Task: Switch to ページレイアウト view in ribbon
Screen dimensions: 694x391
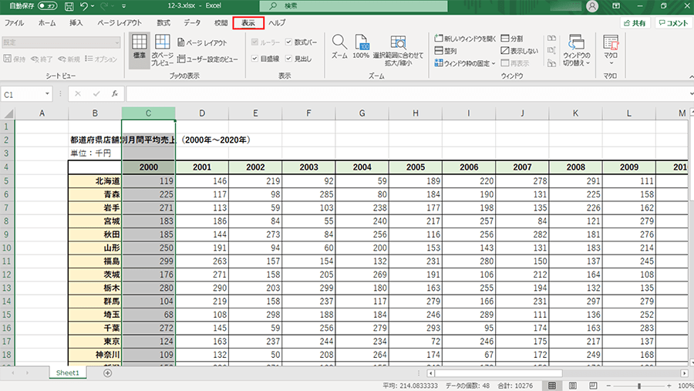Action: click(202, 42)
